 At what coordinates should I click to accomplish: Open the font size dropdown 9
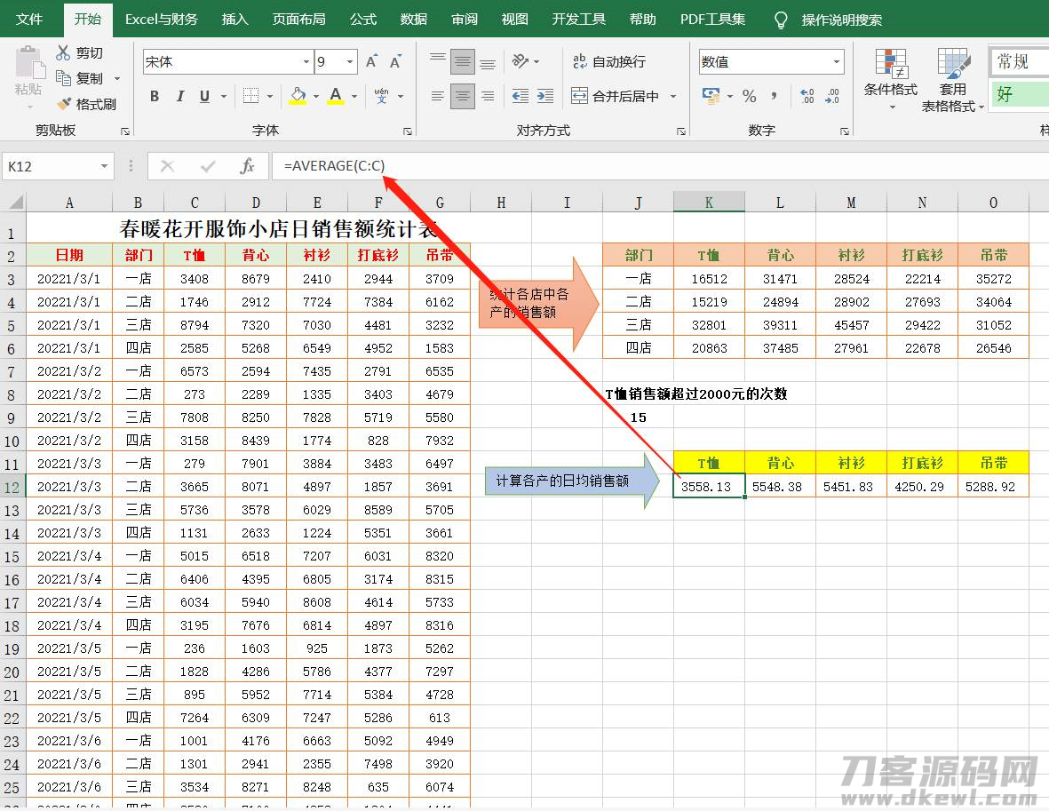[350, 61]
